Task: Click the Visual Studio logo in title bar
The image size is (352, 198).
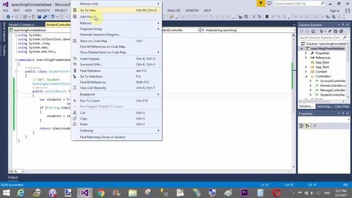Action: coord(5,4)
